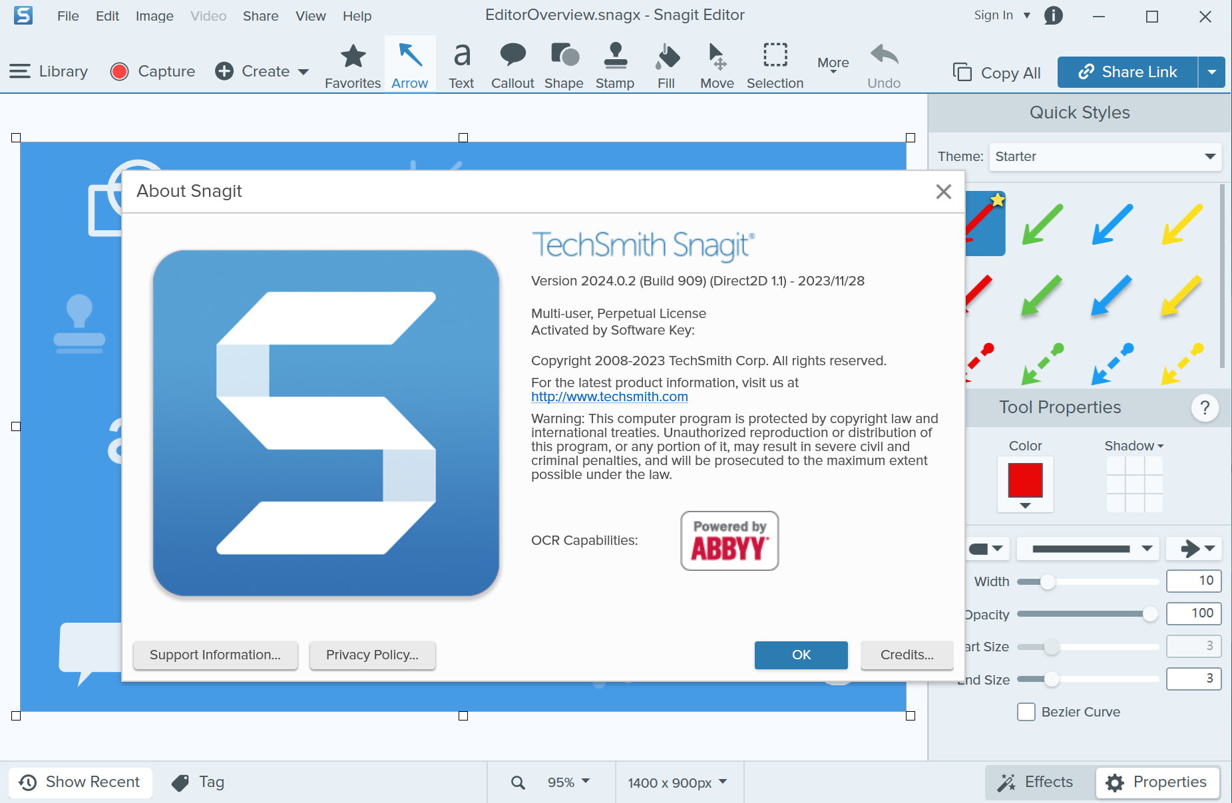Toggle the Effects panel button

(1036, 782)
